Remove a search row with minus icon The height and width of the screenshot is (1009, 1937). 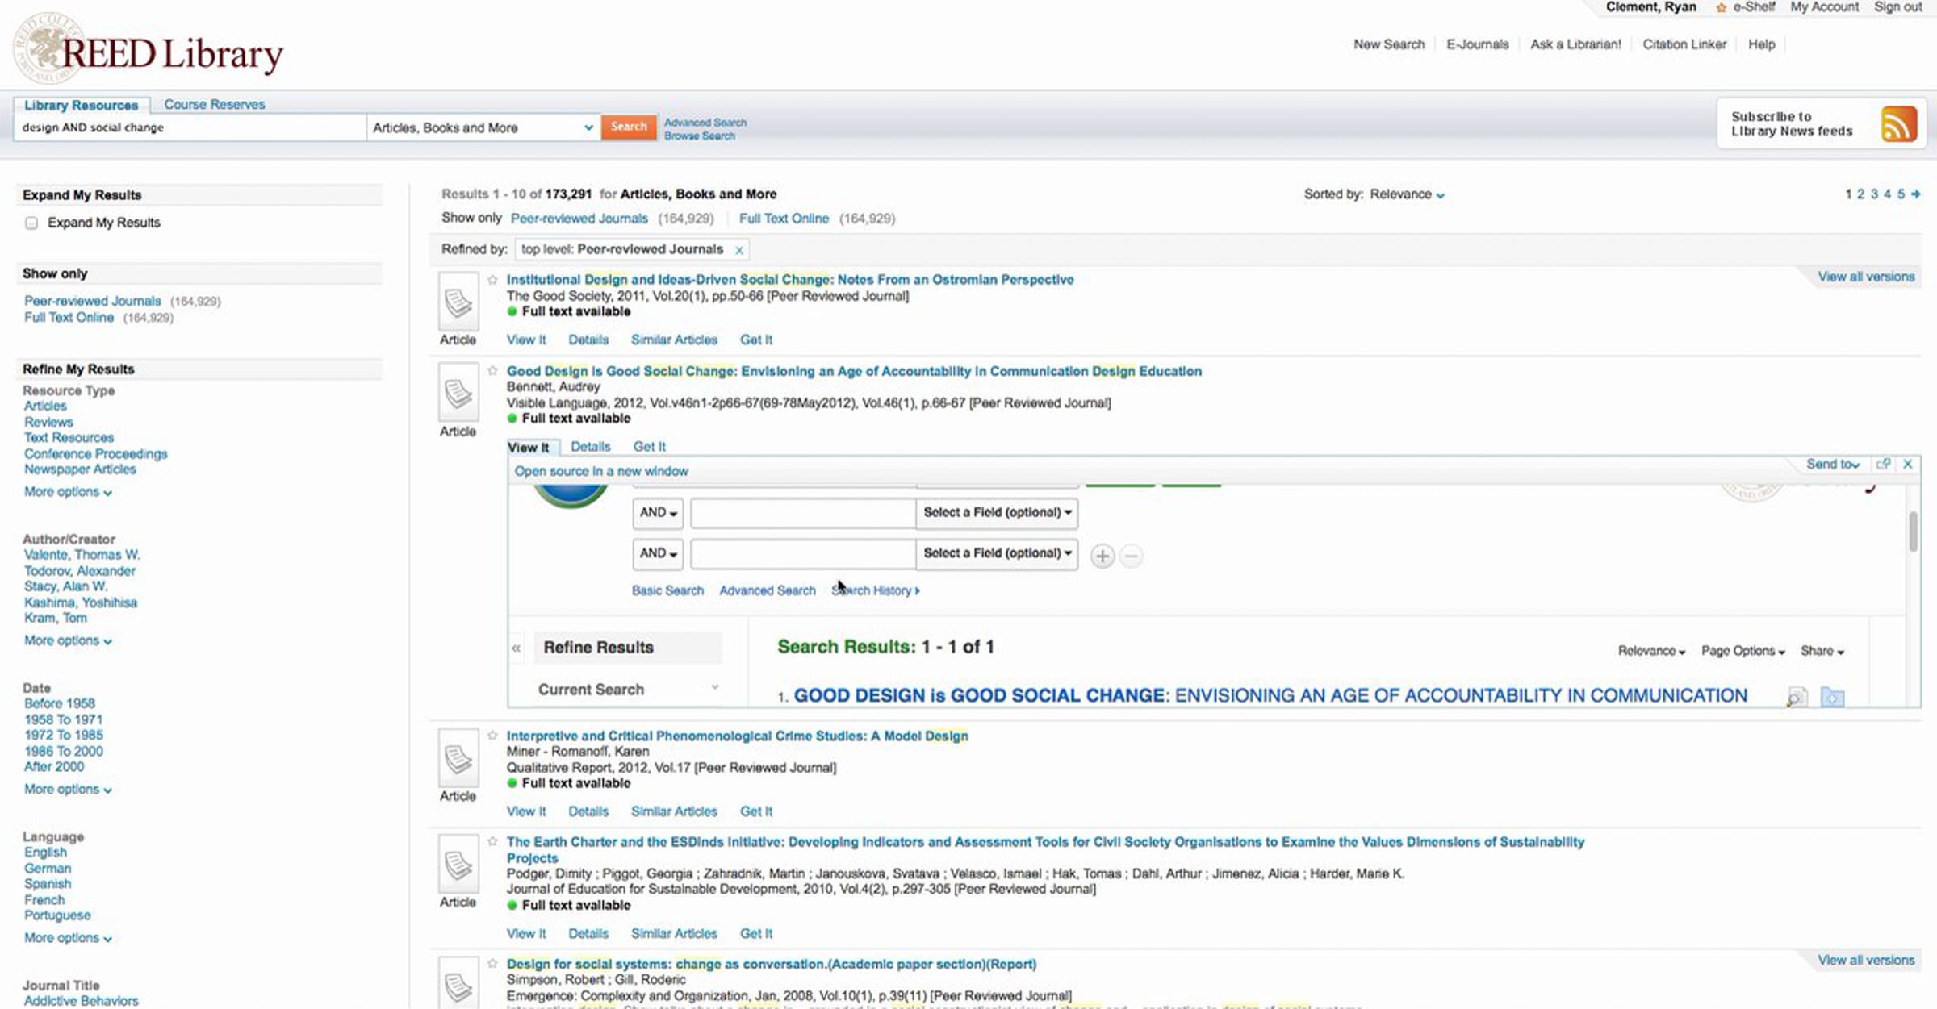[x=1132, y=556]
